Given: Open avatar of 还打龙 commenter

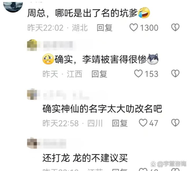Looking at the screenshot, I should pyautogui.click(x=32, y=143).
